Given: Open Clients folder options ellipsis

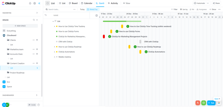Looking at the screenshot, I should [x=33, y=40].
